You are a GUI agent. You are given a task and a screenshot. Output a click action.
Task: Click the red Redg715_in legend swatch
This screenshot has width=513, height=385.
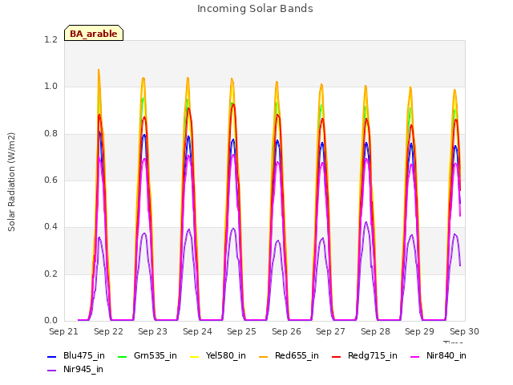tap(337, 356)
